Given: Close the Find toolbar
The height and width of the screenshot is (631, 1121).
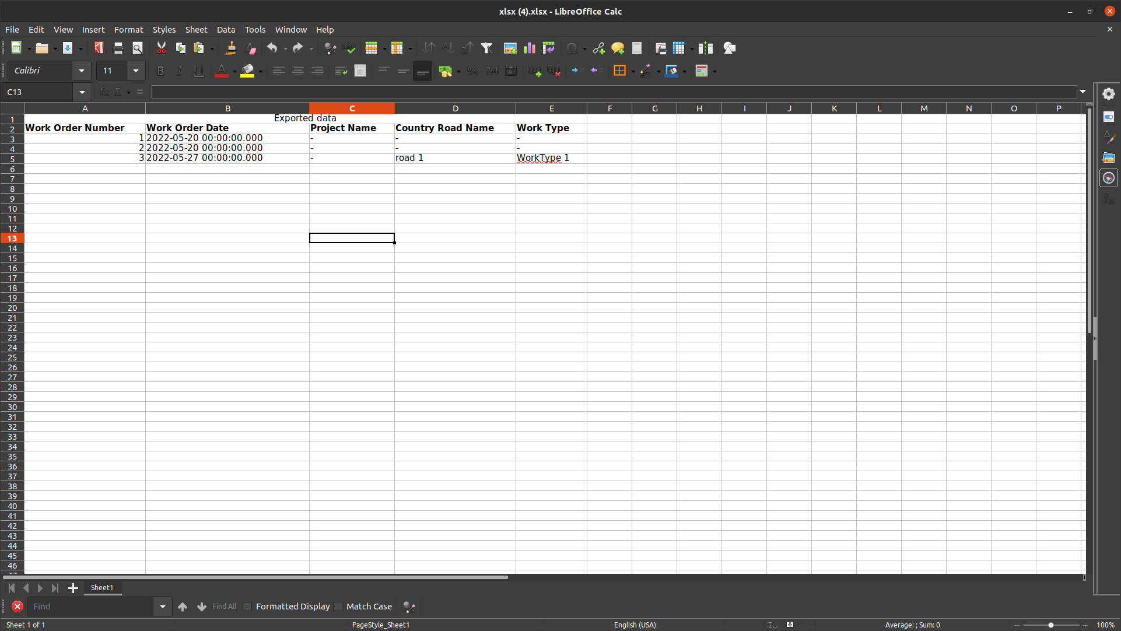Looking at the screenshot, I should pos(17,607).
